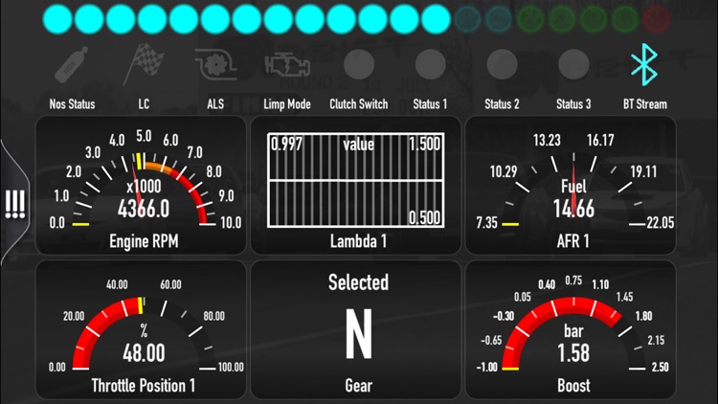Viewport: 718px width, 404px height.
Task: Select the AFR 1 gauge
Action: tap(571, 185)
